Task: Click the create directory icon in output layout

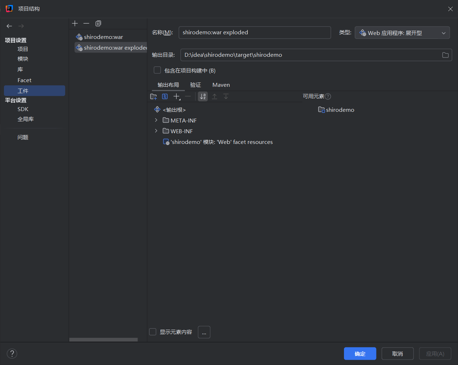Action: 154,96
